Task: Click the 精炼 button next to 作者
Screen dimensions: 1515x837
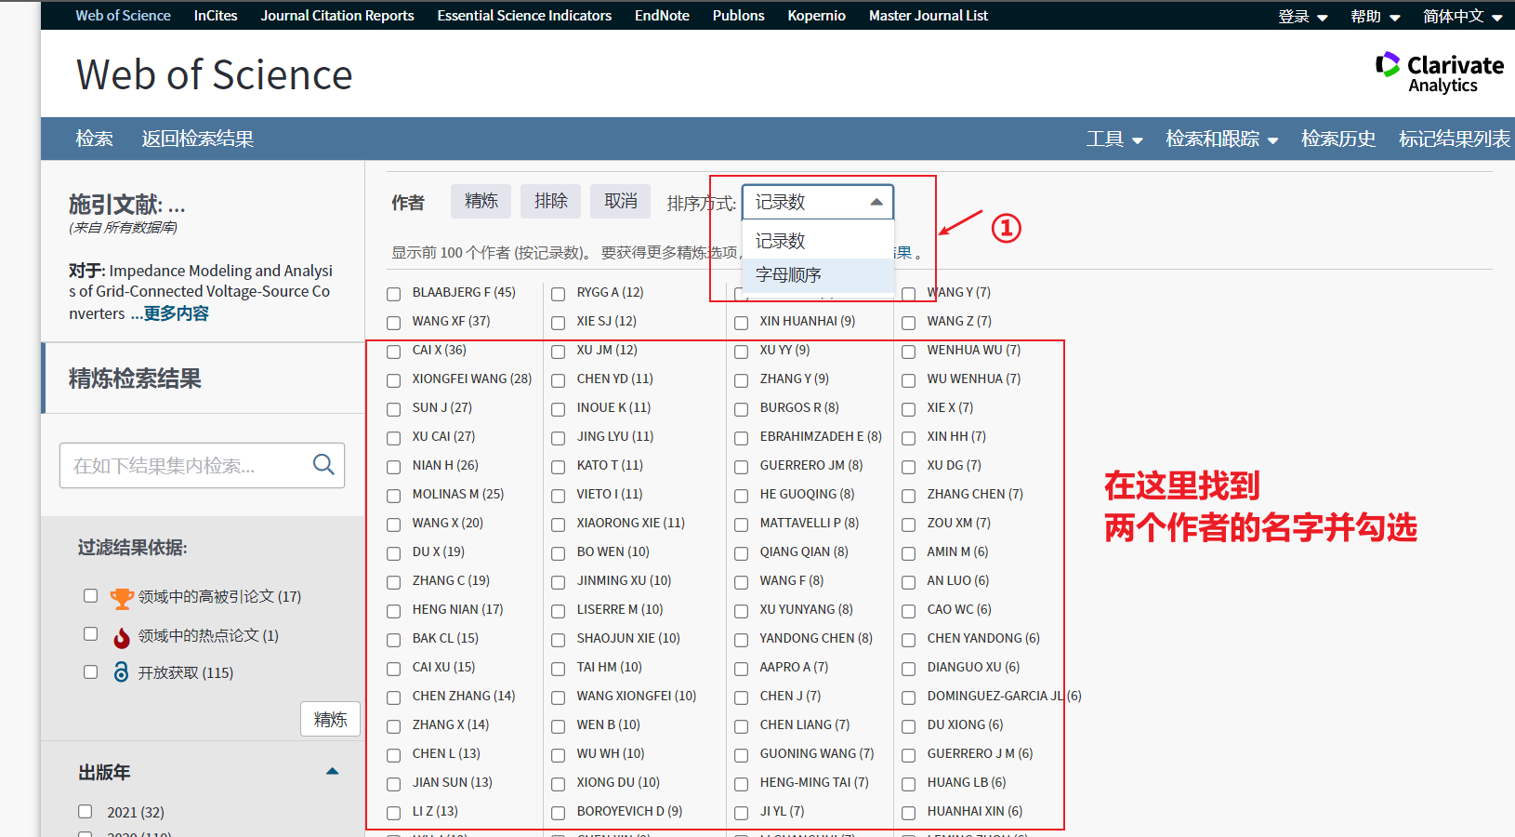Action: tap(481, 201)
